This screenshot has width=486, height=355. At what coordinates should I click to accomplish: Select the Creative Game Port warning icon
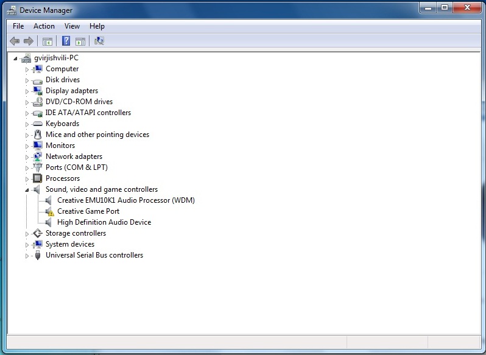(49, 211)
